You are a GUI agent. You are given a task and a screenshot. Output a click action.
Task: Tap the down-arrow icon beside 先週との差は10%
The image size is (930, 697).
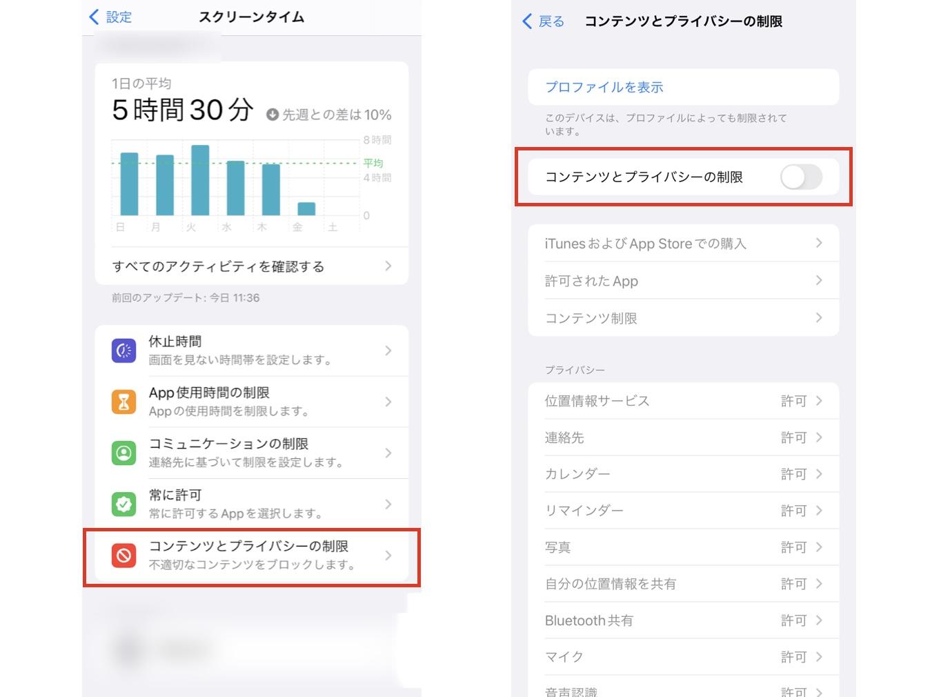(x=273, y=115)
